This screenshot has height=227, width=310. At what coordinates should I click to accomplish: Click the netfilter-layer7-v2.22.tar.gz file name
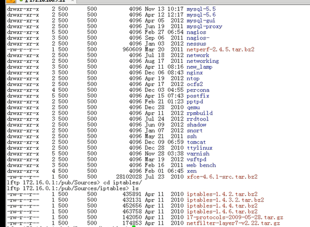pyautogui.click(x=233, y=223)
